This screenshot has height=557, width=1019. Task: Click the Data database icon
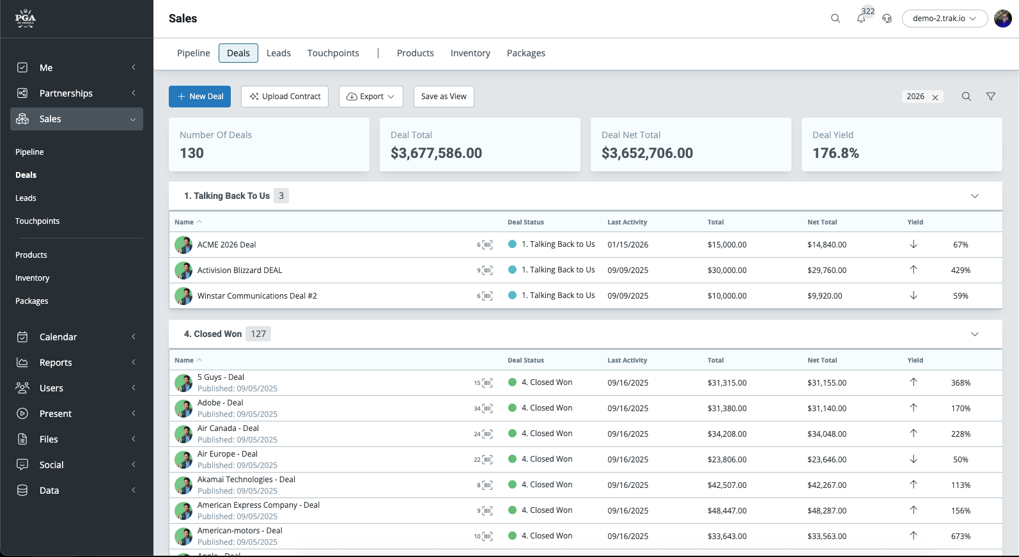(x=22, y=490)
